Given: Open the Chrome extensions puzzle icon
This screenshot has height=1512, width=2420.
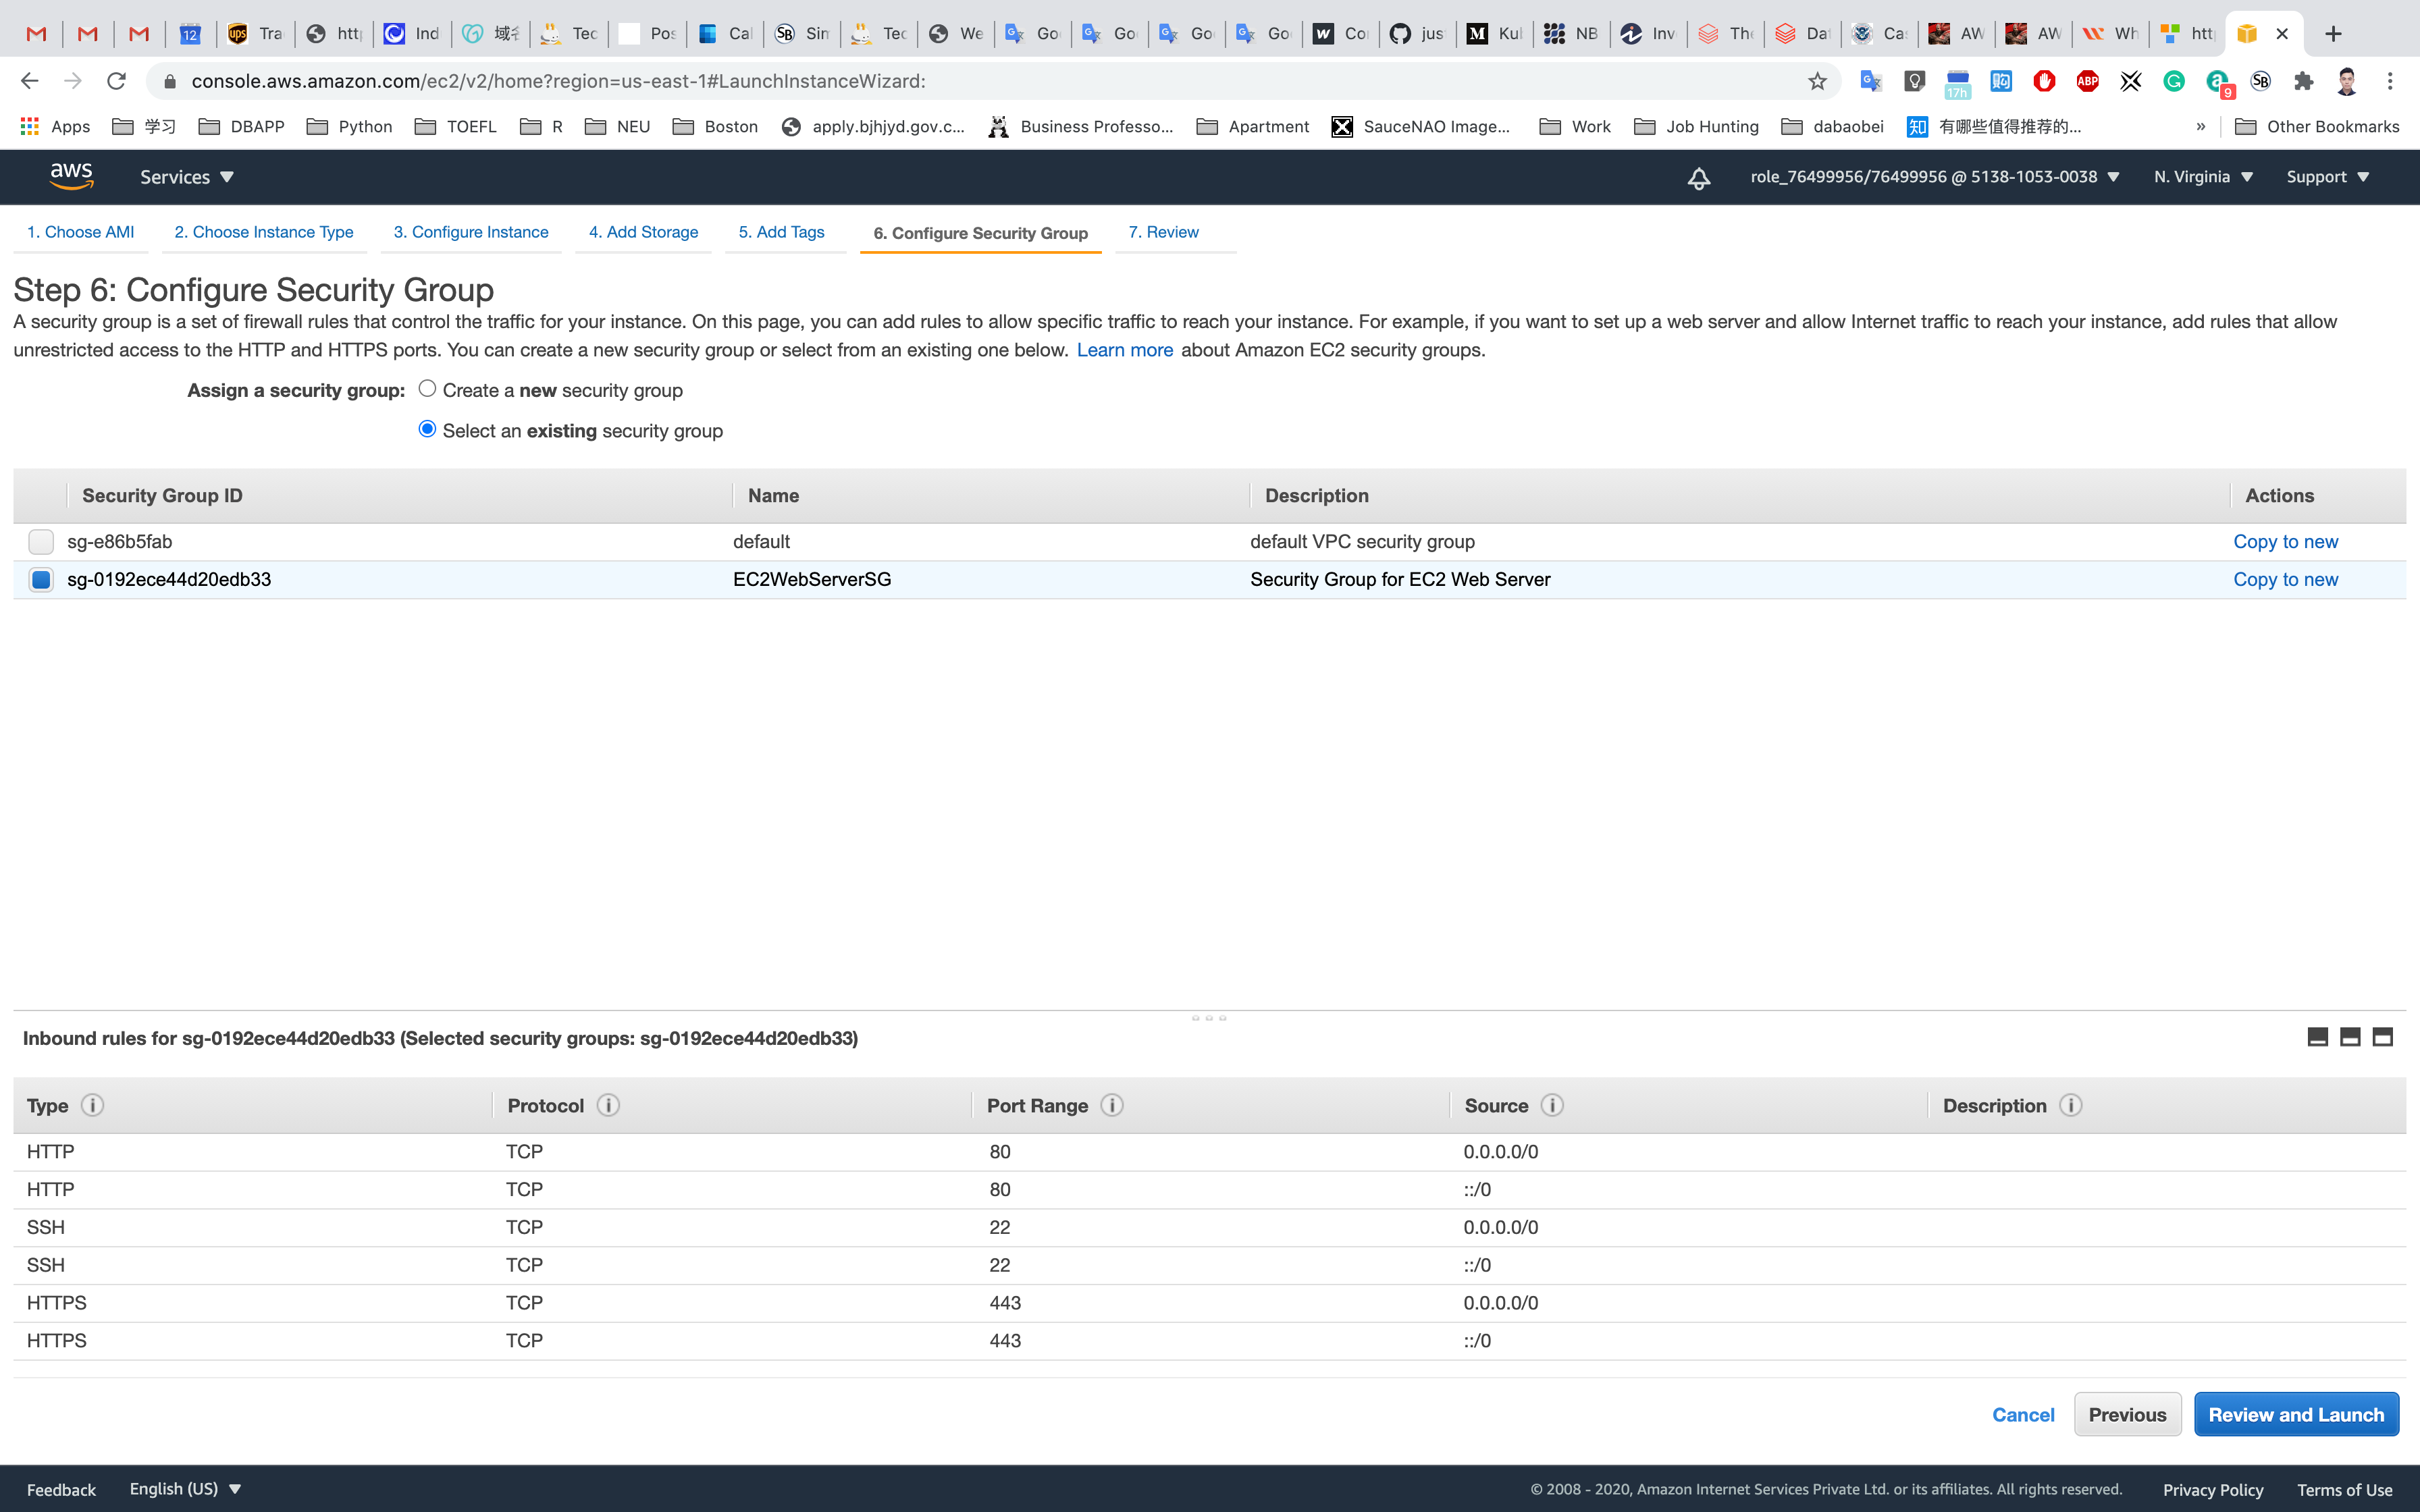Looking at the screenshot, I should click(2304, 81).
